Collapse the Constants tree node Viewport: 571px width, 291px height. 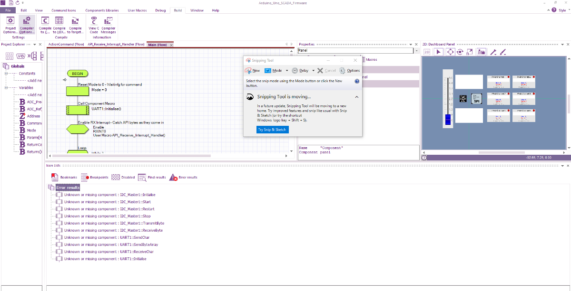pyautogui.click(x=7, y=74)
